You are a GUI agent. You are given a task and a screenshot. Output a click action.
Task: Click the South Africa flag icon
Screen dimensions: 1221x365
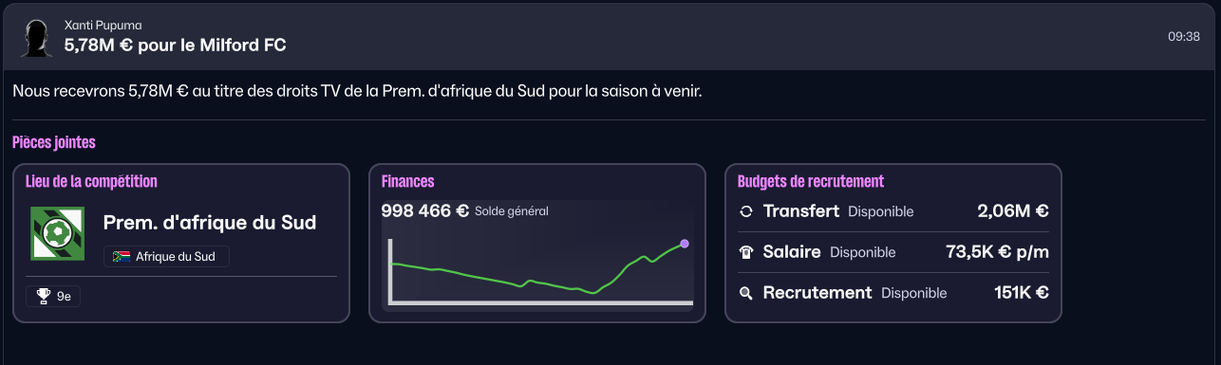121,257
